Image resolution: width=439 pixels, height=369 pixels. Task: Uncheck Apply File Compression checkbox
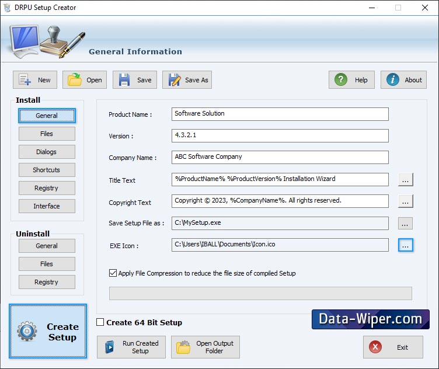[113, 273]
